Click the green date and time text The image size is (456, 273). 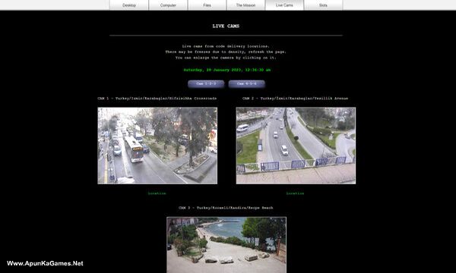[x=226, y=70]
